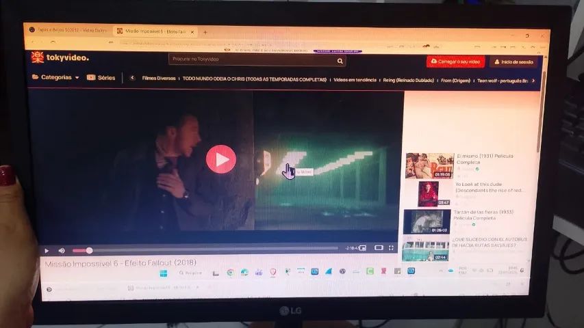Open the 'Yo Look at this dude' title link
Screen dimensions: 584x328
tap(489, 187)
